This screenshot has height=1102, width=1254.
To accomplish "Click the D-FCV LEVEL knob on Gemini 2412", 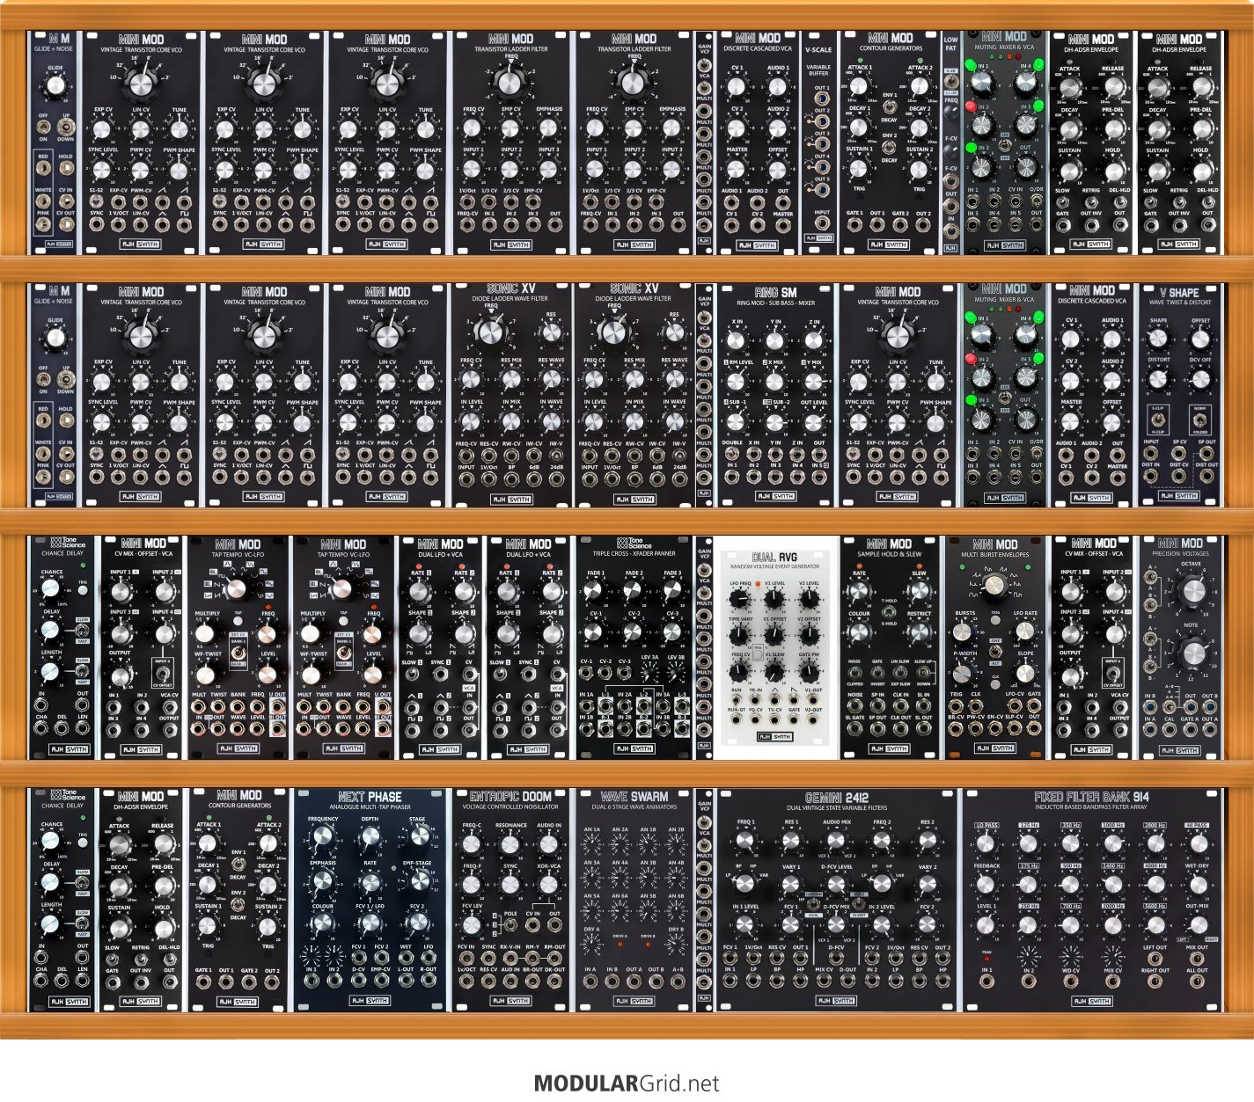I will tap(837, 883).
